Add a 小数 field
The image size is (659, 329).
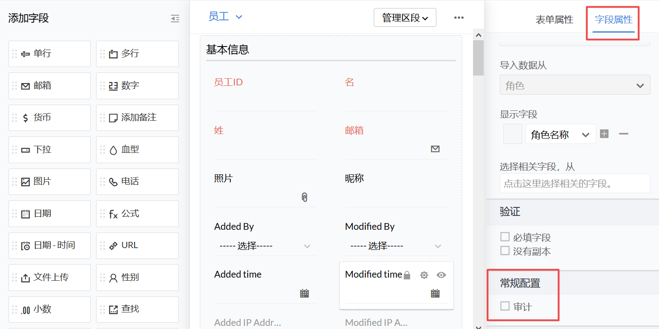(x=50, y=309)
